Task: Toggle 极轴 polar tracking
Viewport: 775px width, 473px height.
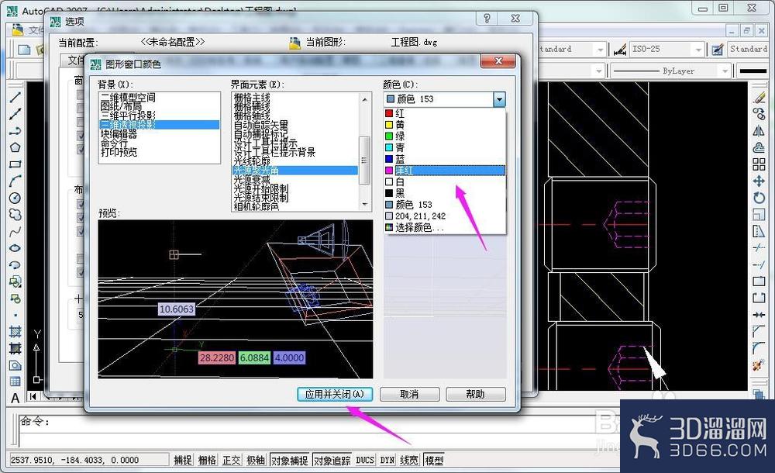Action: point(256,460)
